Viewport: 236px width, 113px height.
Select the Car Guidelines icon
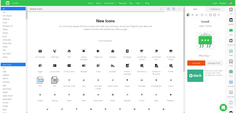pyautogui.click(x=40, y=51)
